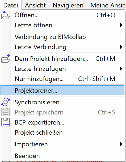
Task: Click the Synchronisieren circular arrows icon
Action: coord(6,102)
